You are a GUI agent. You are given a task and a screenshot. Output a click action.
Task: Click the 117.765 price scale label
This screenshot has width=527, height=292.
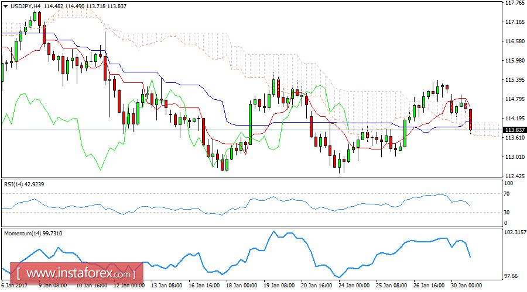click(x=515, y=3)
